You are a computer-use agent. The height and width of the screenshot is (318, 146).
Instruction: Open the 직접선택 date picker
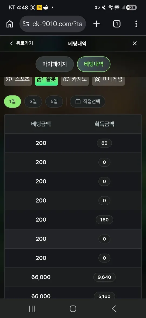(x=88, y=101)
